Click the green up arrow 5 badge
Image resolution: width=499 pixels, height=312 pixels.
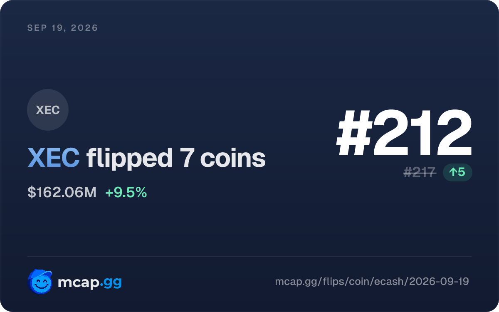pos(457,172)
